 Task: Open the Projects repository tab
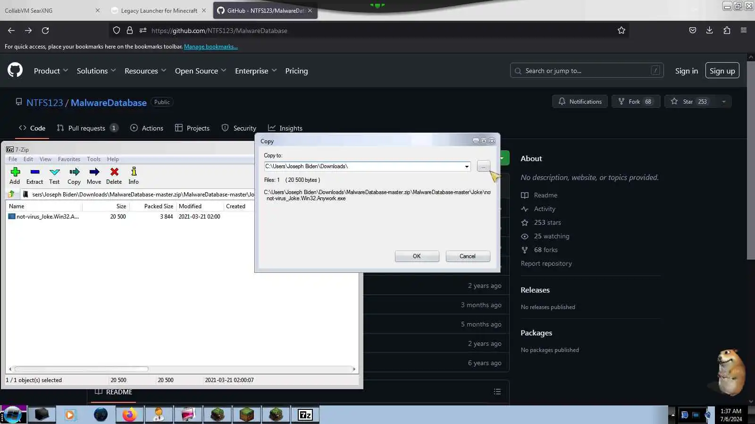[x=192, y=128]
